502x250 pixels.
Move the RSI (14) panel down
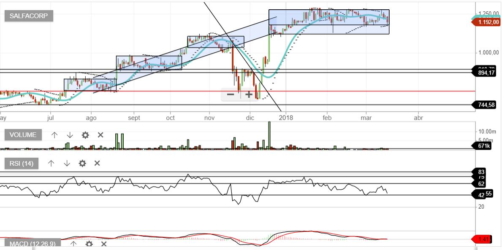click(x=67, y=163)
